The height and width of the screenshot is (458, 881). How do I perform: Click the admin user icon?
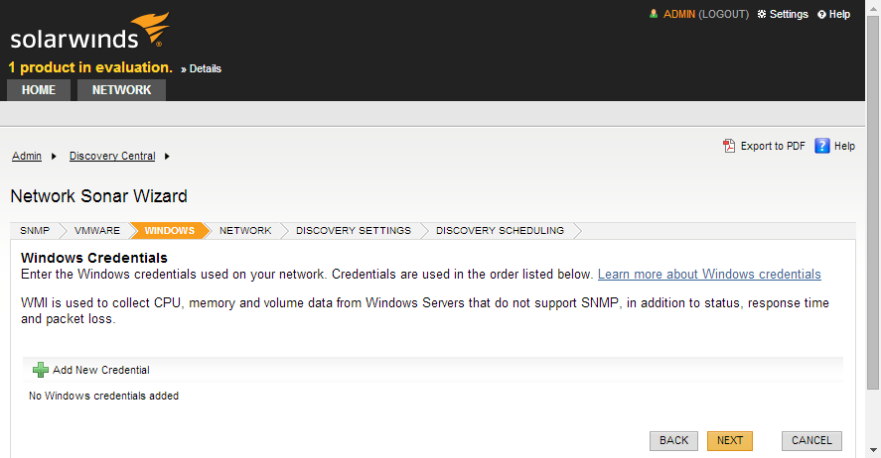[654, 14]
